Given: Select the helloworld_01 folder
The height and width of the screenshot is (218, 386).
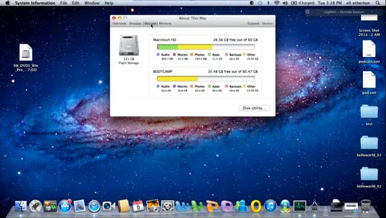Looking at the screenshot, I should click(x=369, y=146).
